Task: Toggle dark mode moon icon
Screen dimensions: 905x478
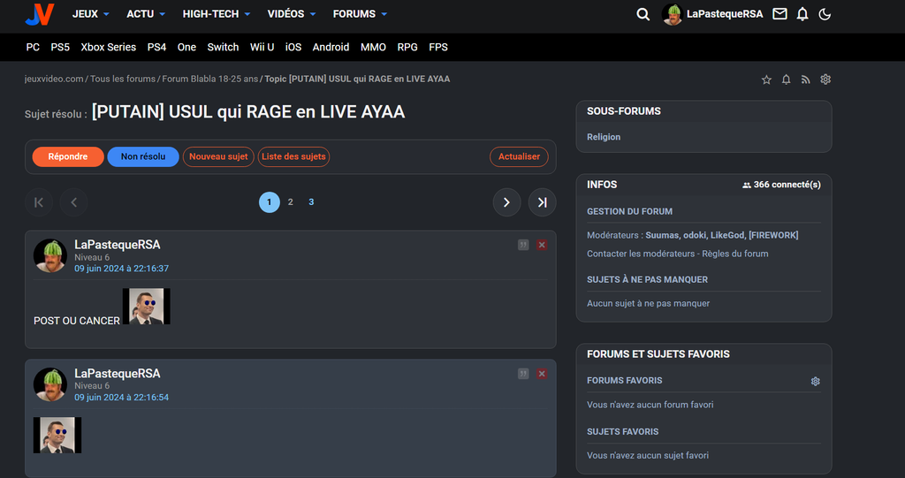Action: click(x=825, y=14)
